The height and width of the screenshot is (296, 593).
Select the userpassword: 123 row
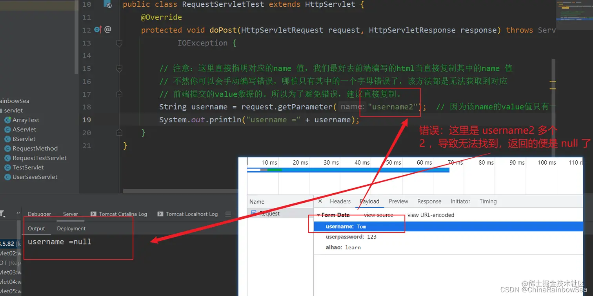coord(448,237)
